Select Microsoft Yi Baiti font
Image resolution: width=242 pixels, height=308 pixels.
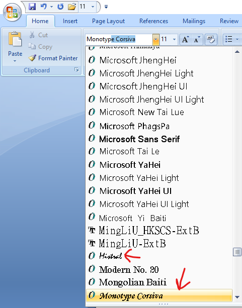159,218
